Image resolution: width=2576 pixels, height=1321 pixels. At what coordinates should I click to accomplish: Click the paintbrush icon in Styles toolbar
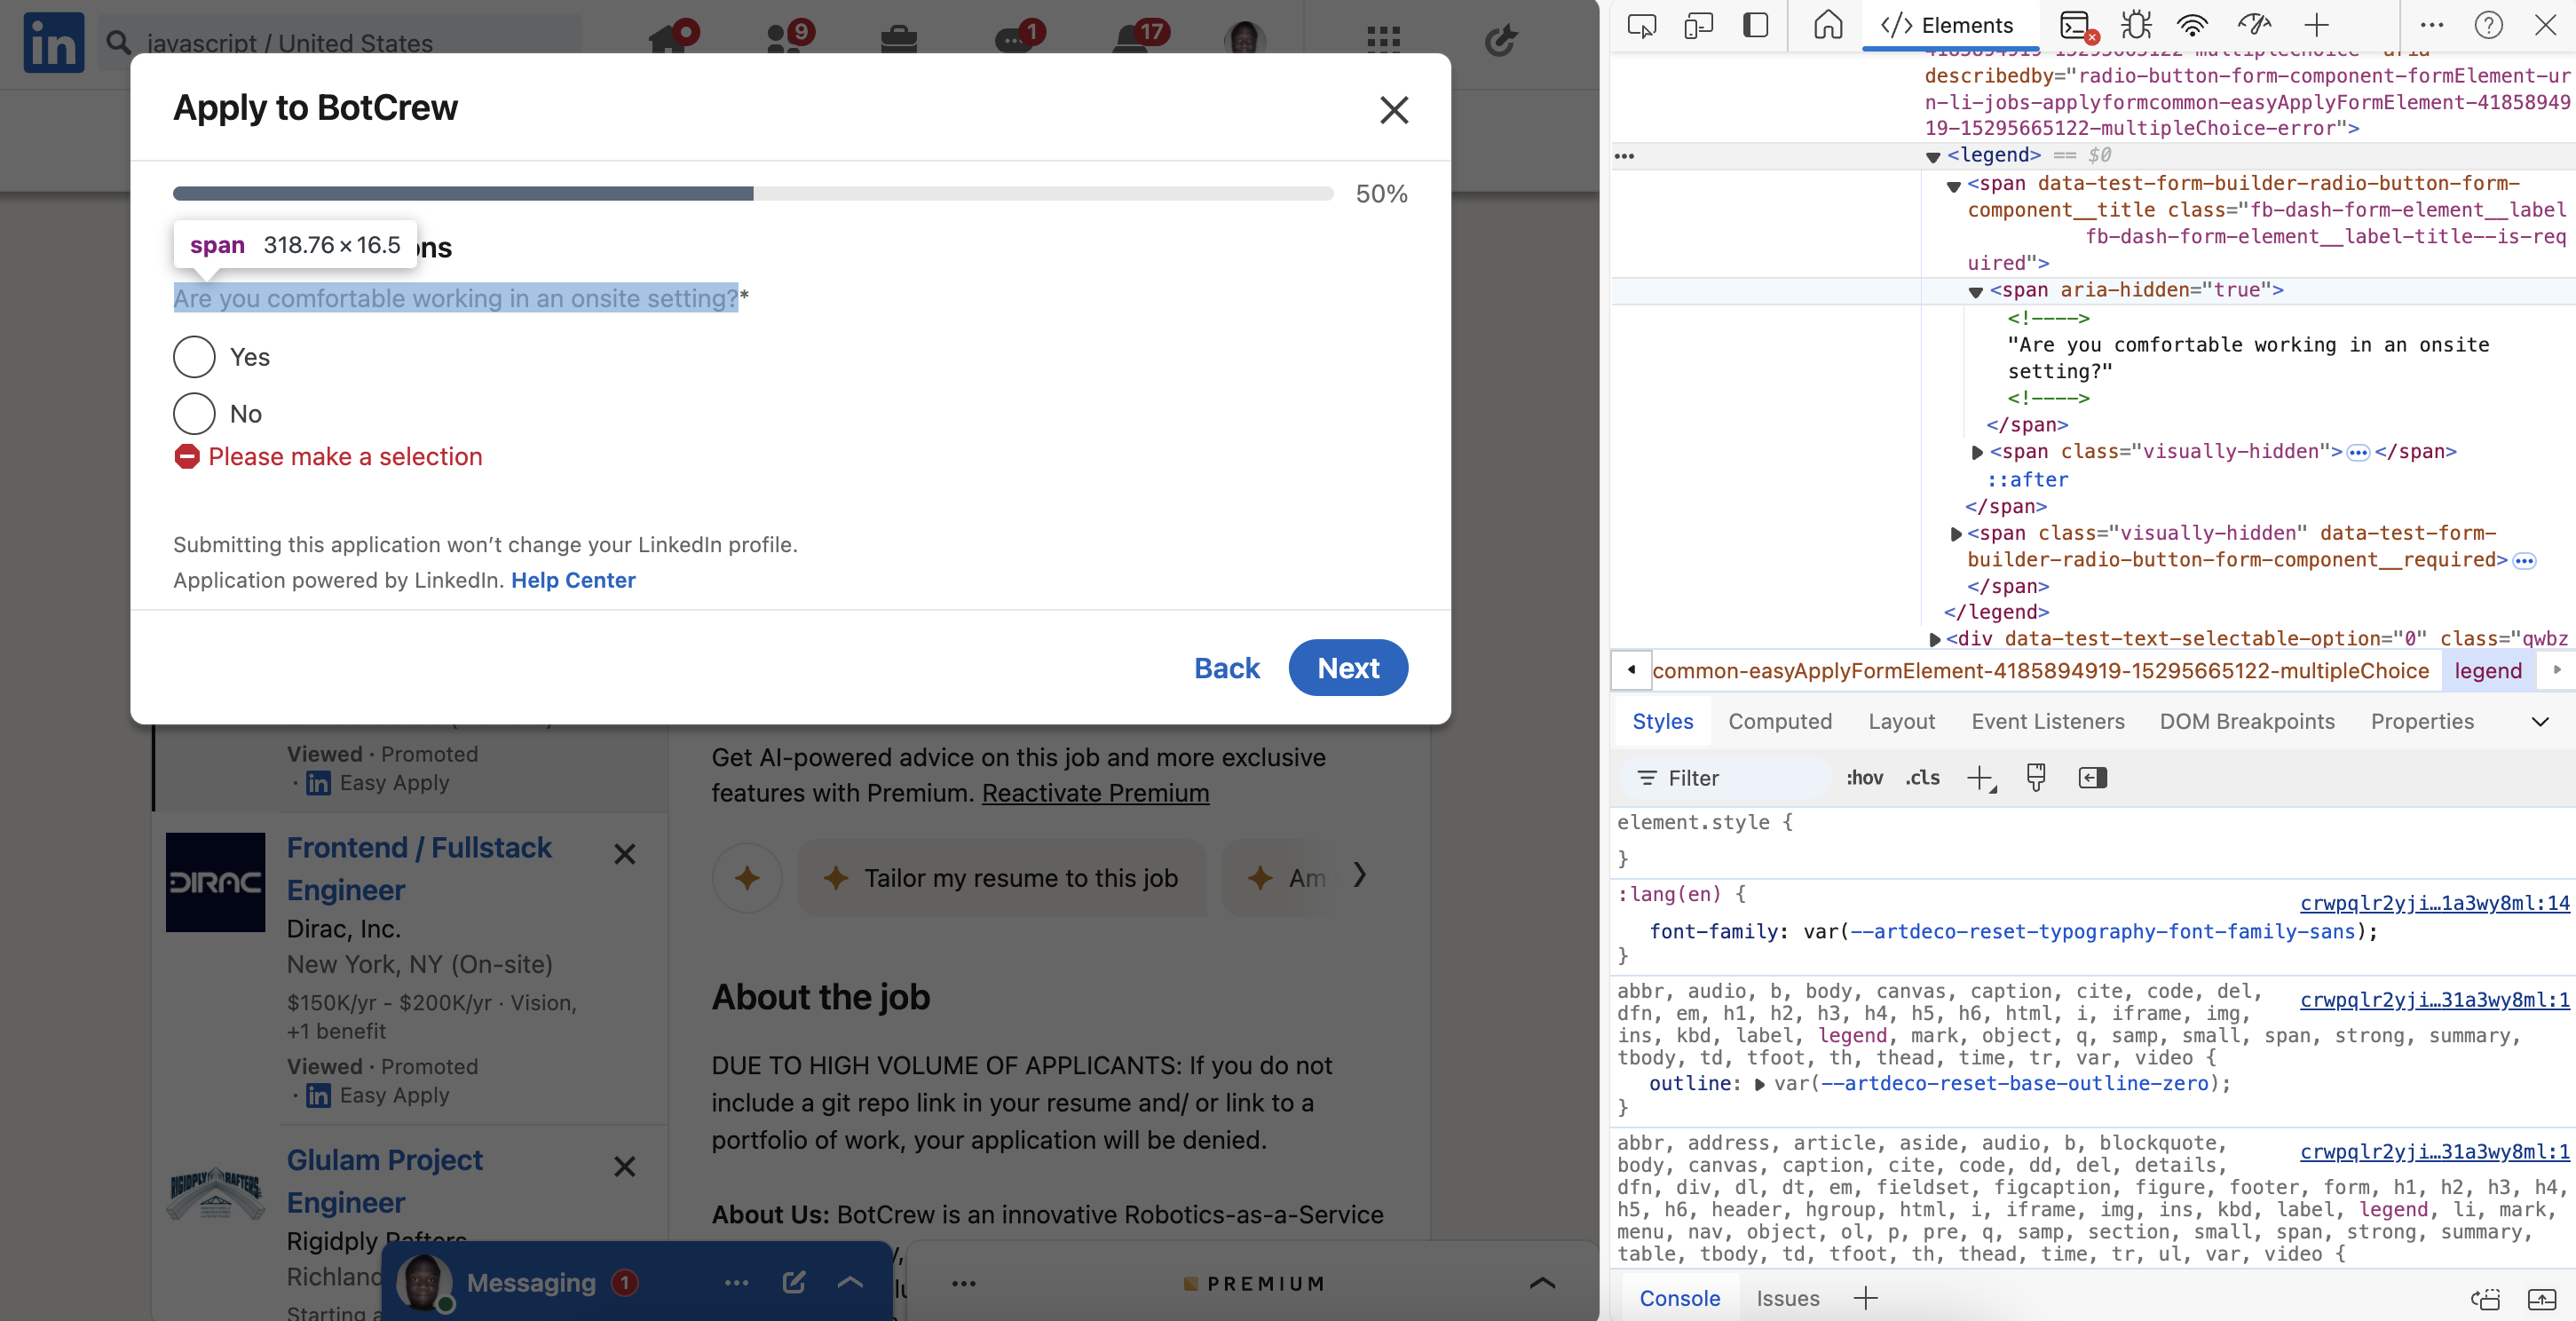point(2035,777)
